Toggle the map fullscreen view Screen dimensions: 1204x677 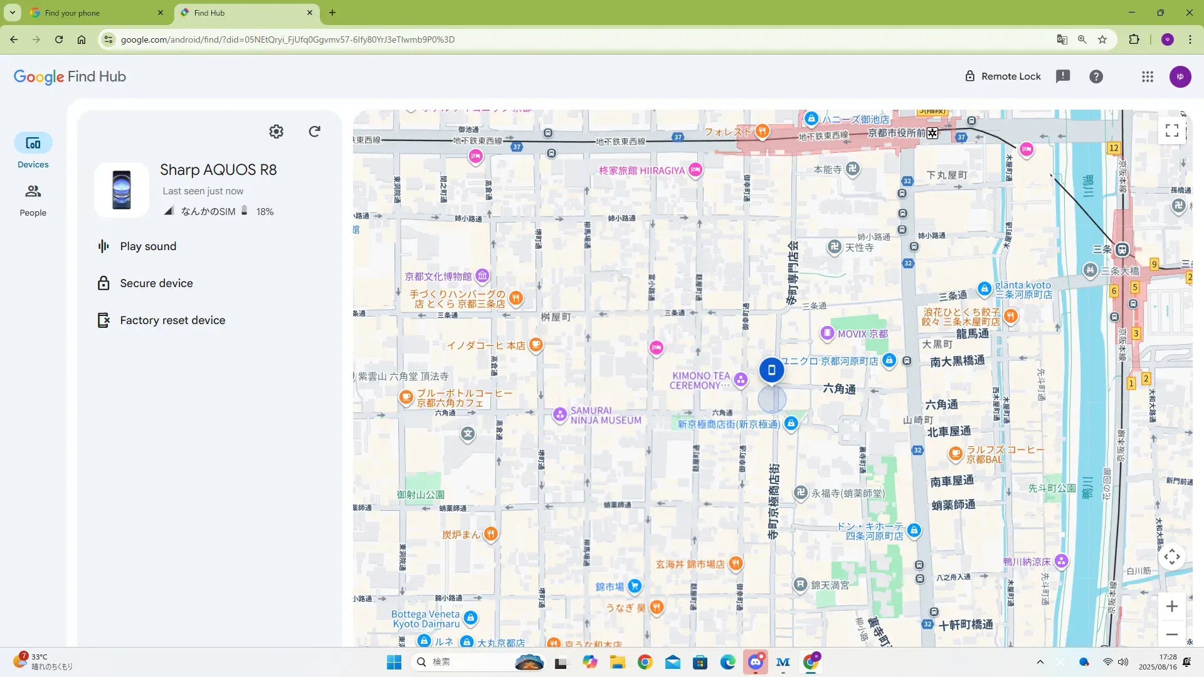1172,130
